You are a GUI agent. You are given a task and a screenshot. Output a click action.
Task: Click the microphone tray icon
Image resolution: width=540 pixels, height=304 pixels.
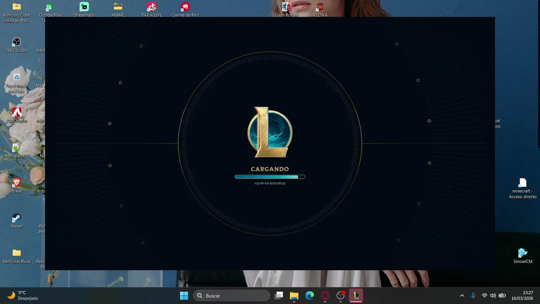tap(473, 296)
